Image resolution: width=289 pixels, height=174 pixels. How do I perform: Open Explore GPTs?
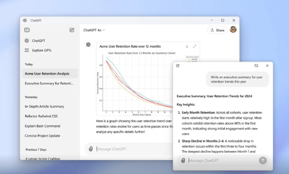pos(38,50)
